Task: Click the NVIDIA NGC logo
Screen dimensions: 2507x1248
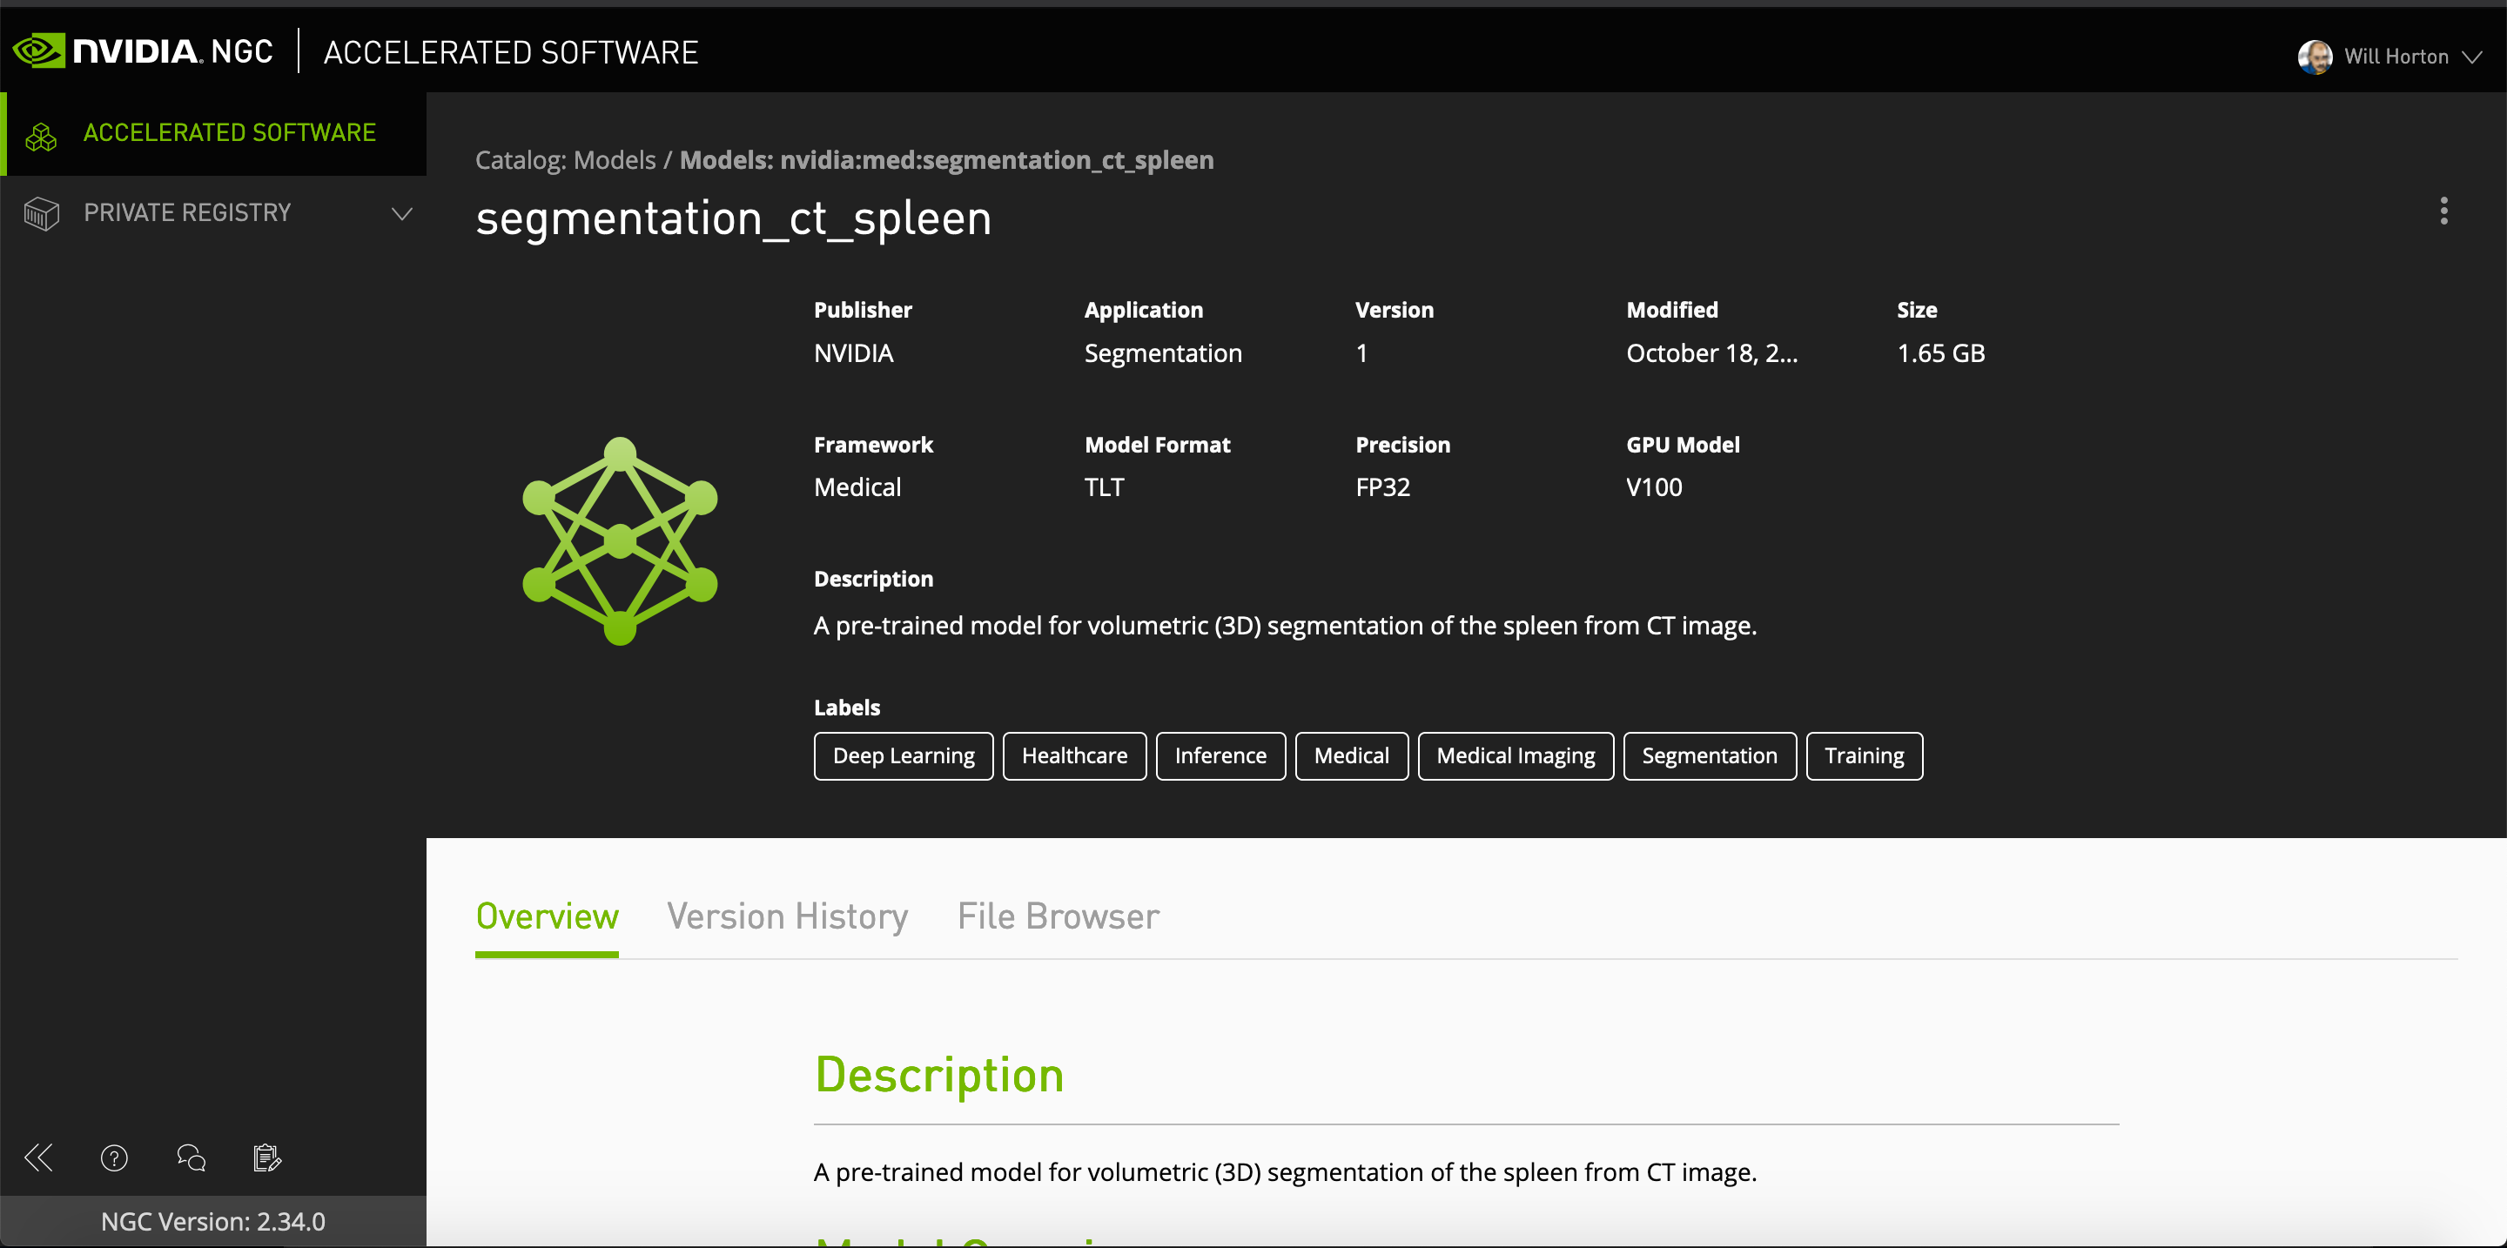Action: [143, 50]
